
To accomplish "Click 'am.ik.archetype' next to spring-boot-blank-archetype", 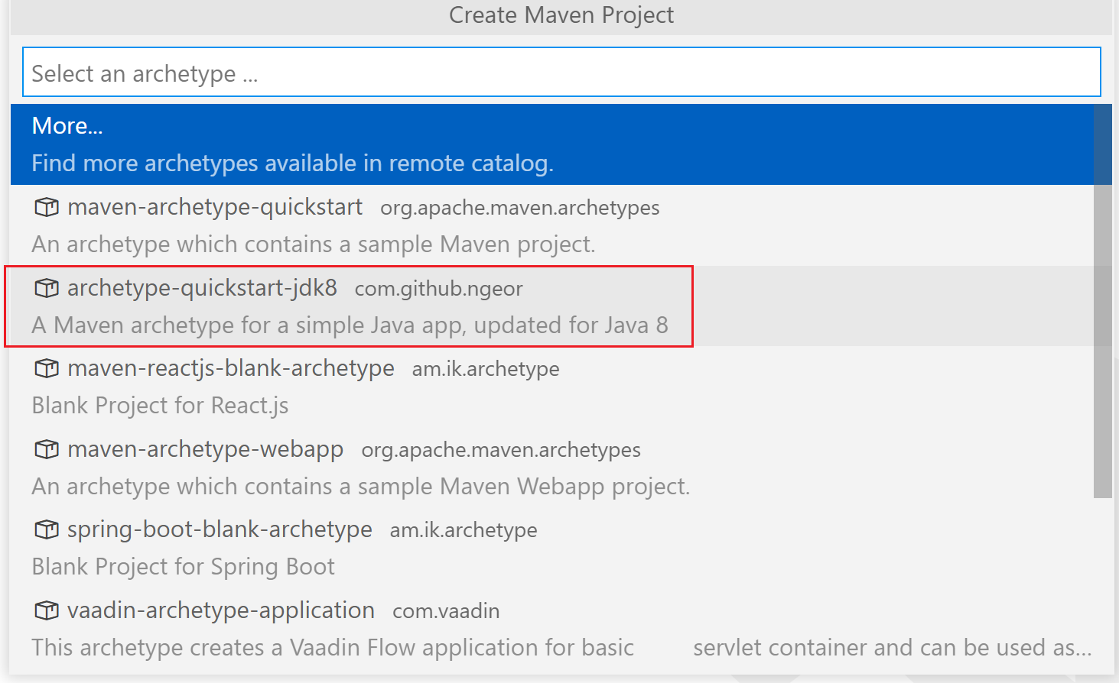I will click(464, 530).
